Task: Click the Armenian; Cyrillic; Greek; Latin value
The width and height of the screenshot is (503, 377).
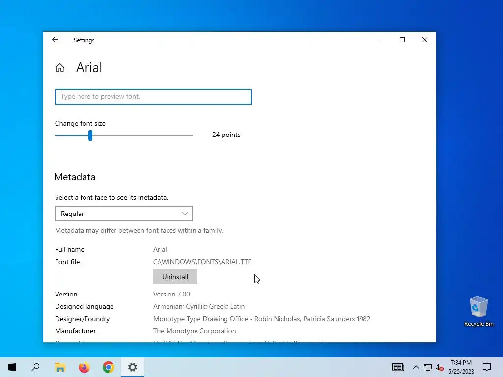Action: (199, 306)
